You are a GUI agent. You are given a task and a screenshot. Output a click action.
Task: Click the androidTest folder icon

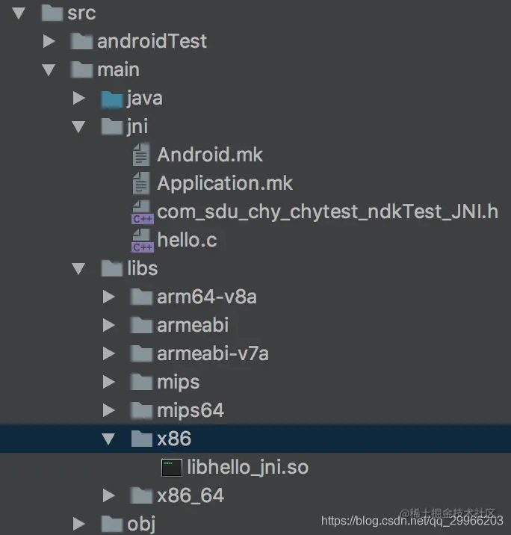point(81,41)
